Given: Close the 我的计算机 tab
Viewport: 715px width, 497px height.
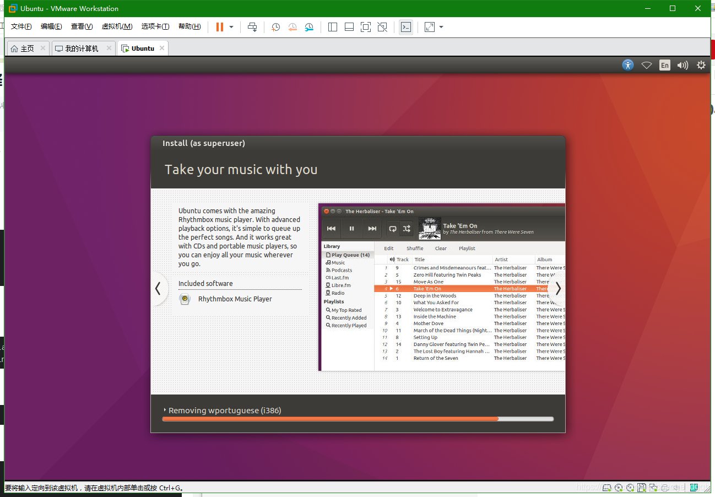Looking at the screenshot, I should (109, 48).
